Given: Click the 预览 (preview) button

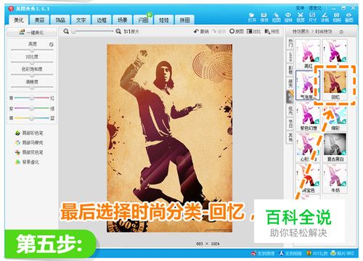Looking at the screenshot, I should (272, 31).
